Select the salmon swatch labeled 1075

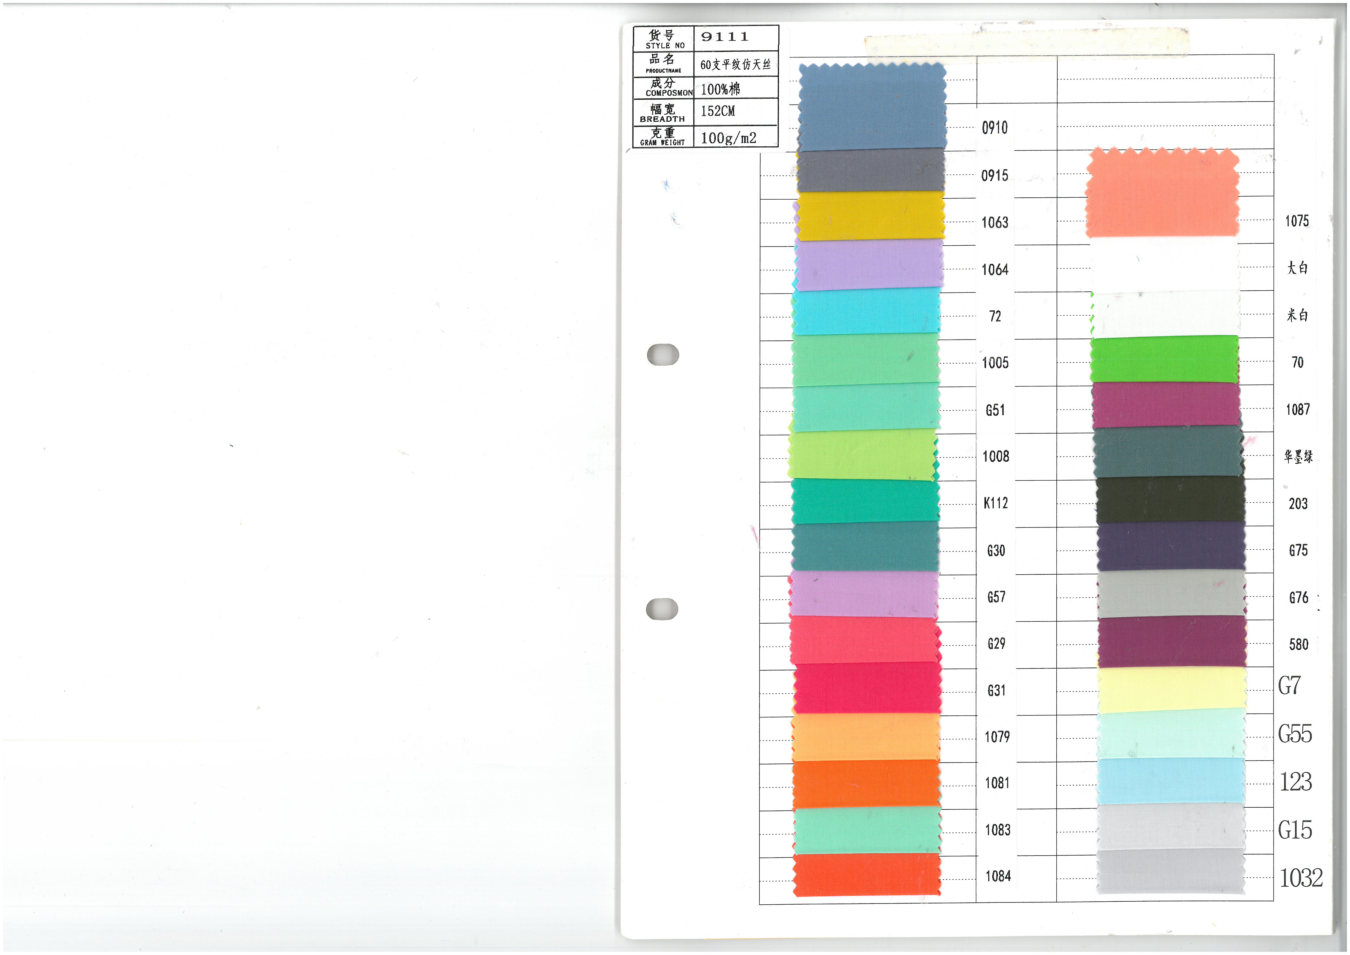[x=1162, y=193]
